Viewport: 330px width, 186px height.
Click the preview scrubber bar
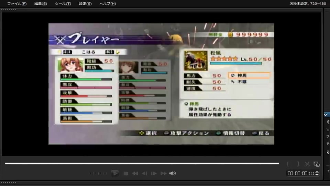click(142, 163)
